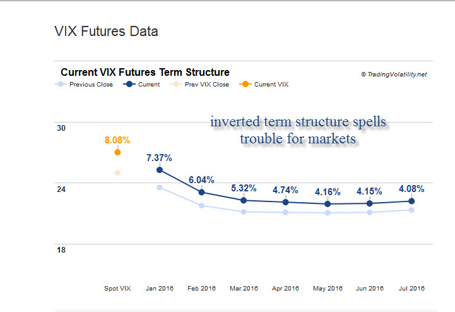This screenshot has width=455, height=312.
Task: Click the Jul 2016 previous close point
Action: pyautogui.click(x=411, y=210)
